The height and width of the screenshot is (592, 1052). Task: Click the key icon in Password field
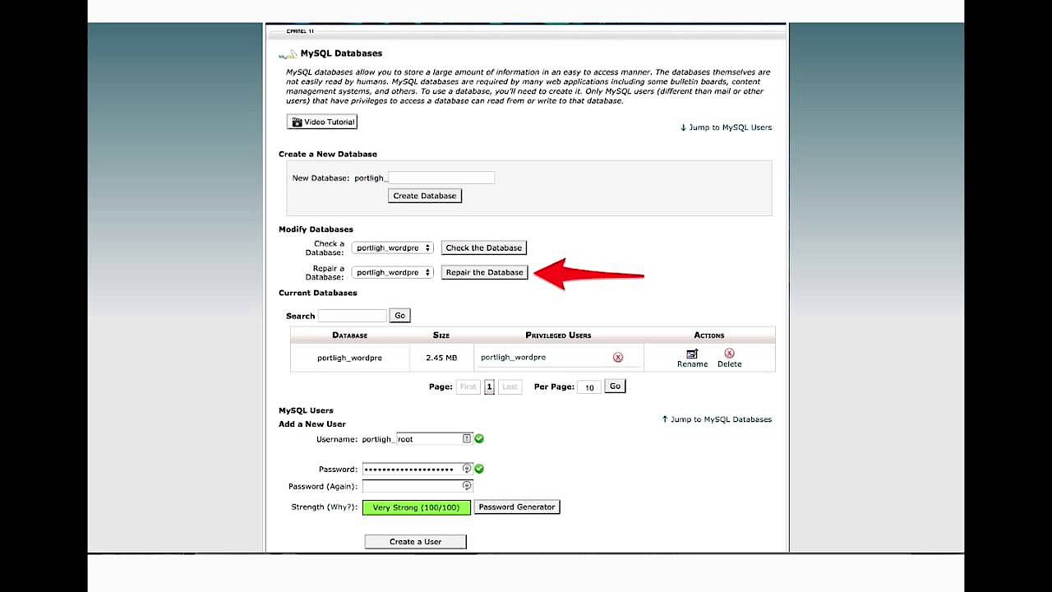[467, 469]
